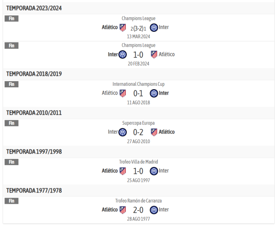Click the Supercopa Europa competition label
The image size is (275, 229).
tap(138, 123)
